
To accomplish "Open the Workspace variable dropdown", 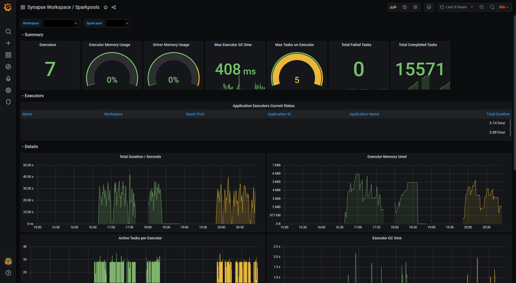I will (x=61, y=23).
